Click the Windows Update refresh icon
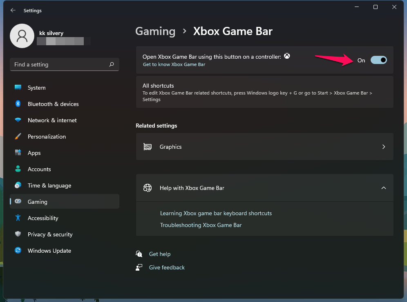 [x=18, y=251]
